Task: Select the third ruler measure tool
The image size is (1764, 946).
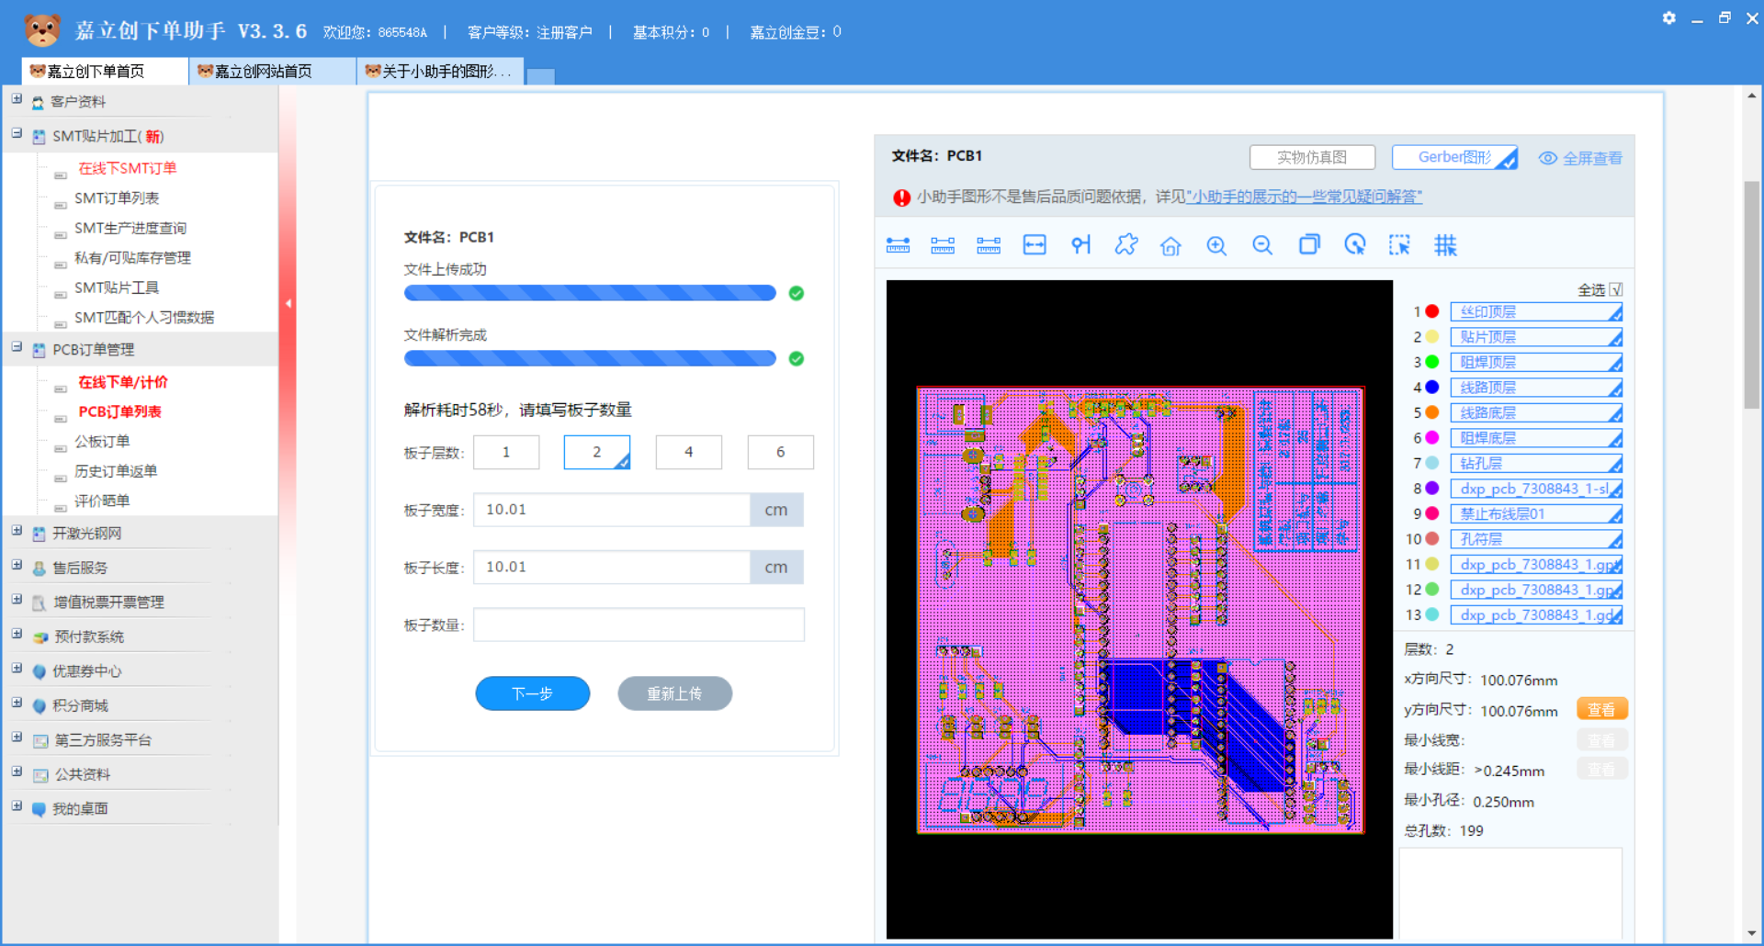Action: (989, 245)
